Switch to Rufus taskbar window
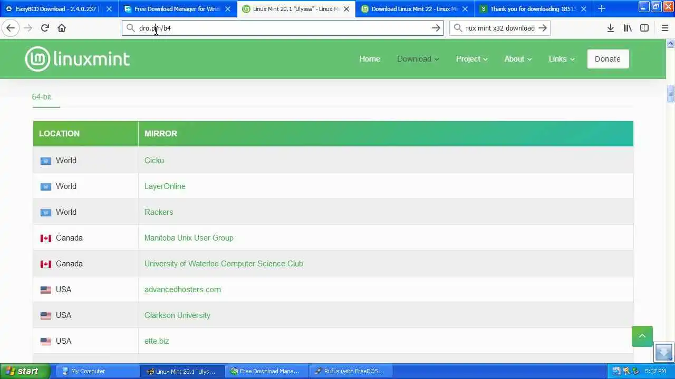 coord(350,371)
